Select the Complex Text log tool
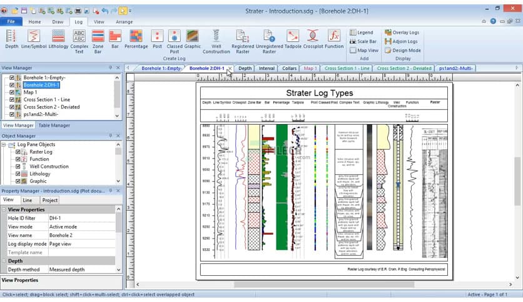The height and width of the screenshot is (302, 523). point(79,42)
